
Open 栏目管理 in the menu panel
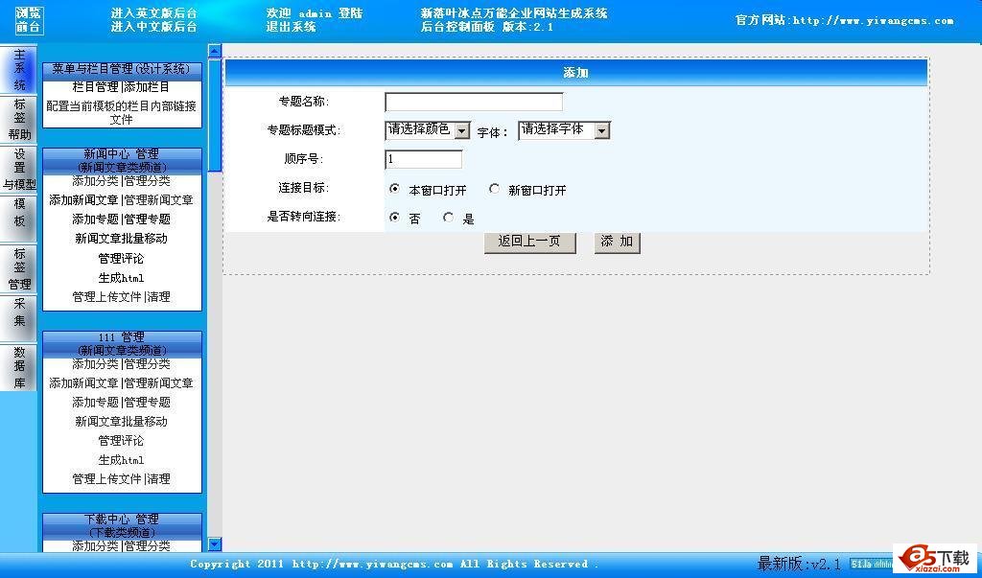tap(95, 87)
